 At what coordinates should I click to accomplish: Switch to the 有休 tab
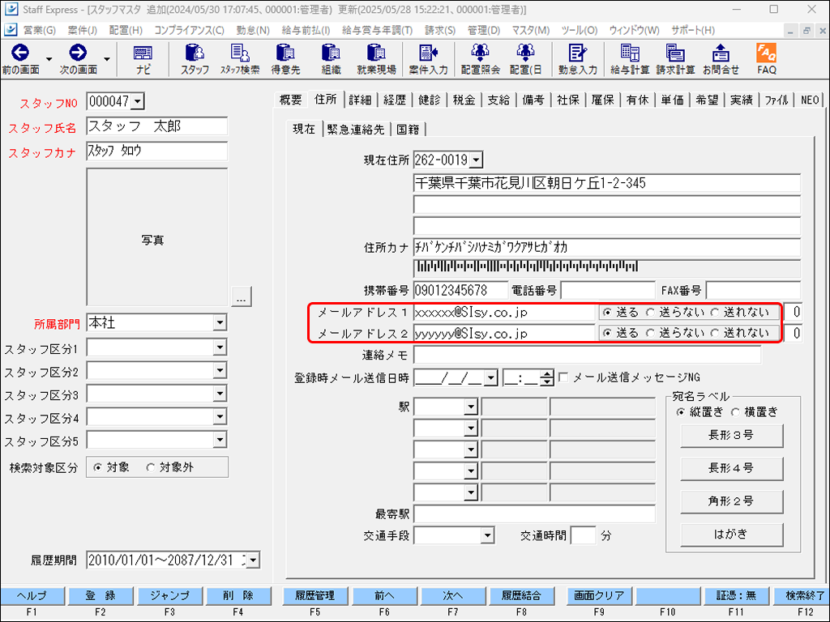tap(637, 100)
